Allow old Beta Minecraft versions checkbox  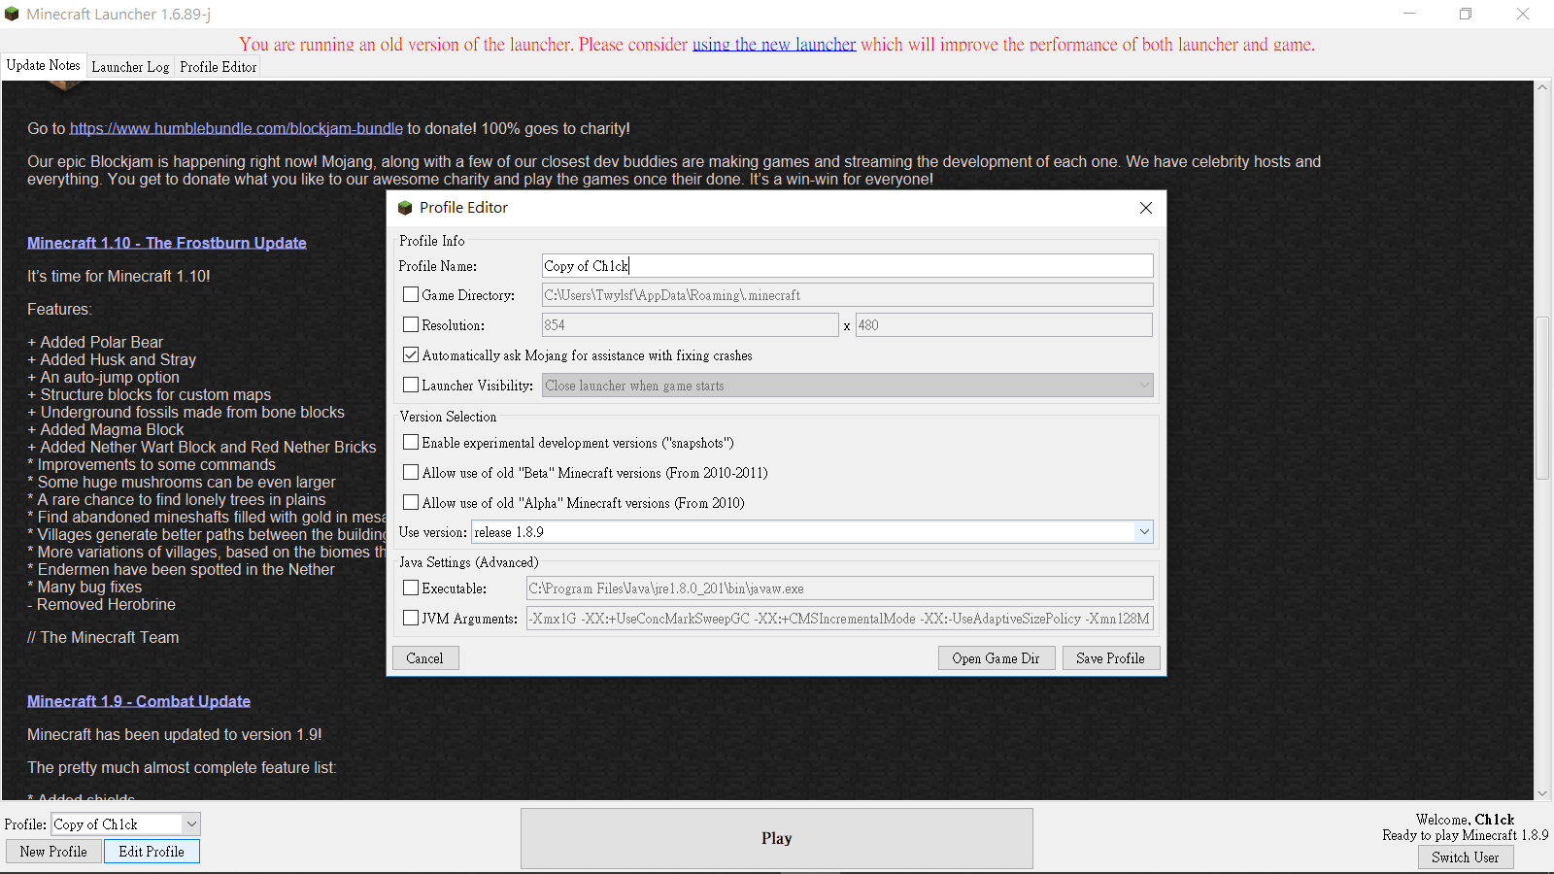(411, 472)
